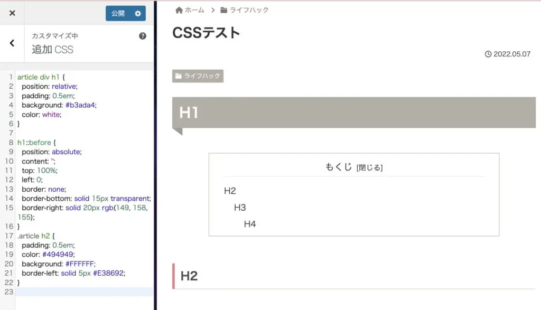Click the CSSテスト page title
The height and width of the screenshot is (310, 541).
pos(206,33)
